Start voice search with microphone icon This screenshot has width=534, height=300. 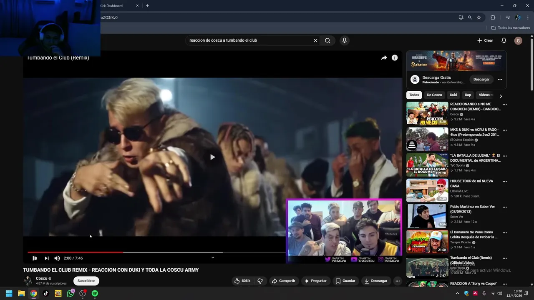click(344, 40)
